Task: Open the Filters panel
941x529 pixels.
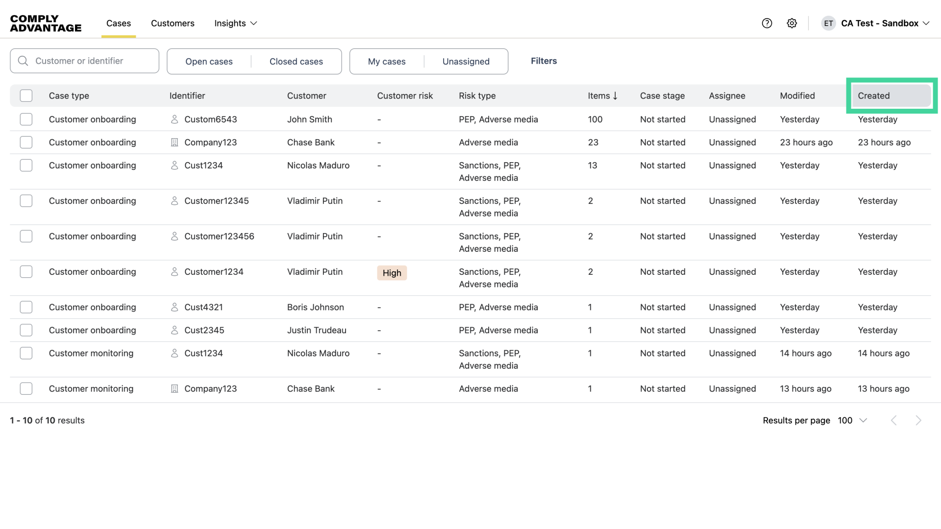Action: pos(544,61)
